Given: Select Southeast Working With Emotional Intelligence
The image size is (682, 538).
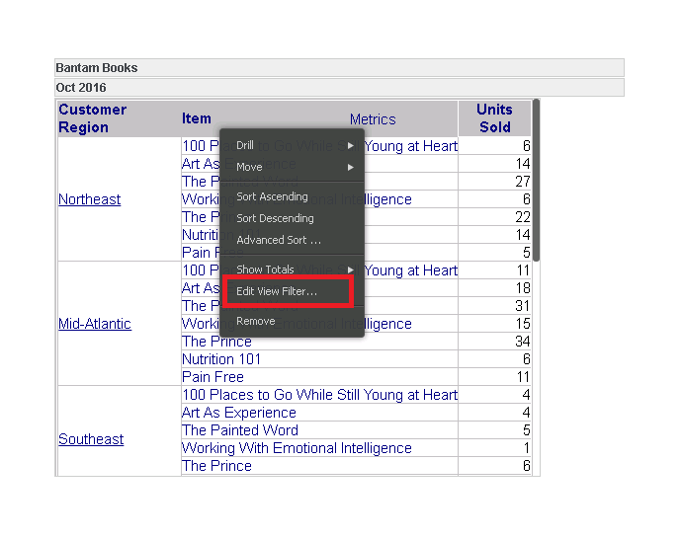Looking at the screenshot, I should click(297, 448).
